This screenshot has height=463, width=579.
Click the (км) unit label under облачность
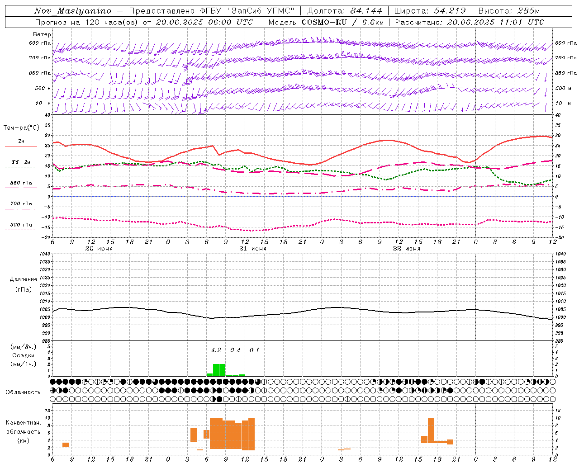[x=24, y=440]
